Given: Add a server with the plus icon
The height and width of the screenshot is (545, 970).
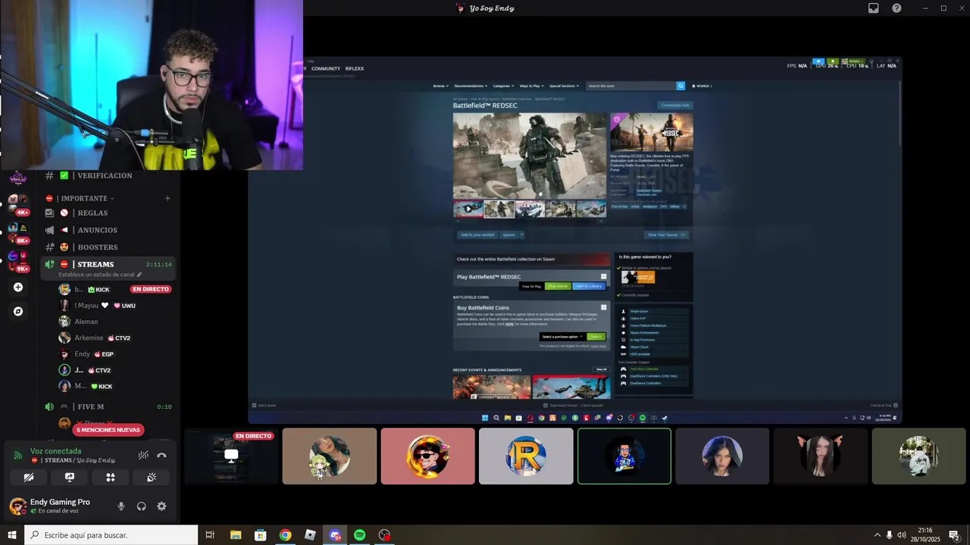Looking at the screenshot, I should click(18, 287).
